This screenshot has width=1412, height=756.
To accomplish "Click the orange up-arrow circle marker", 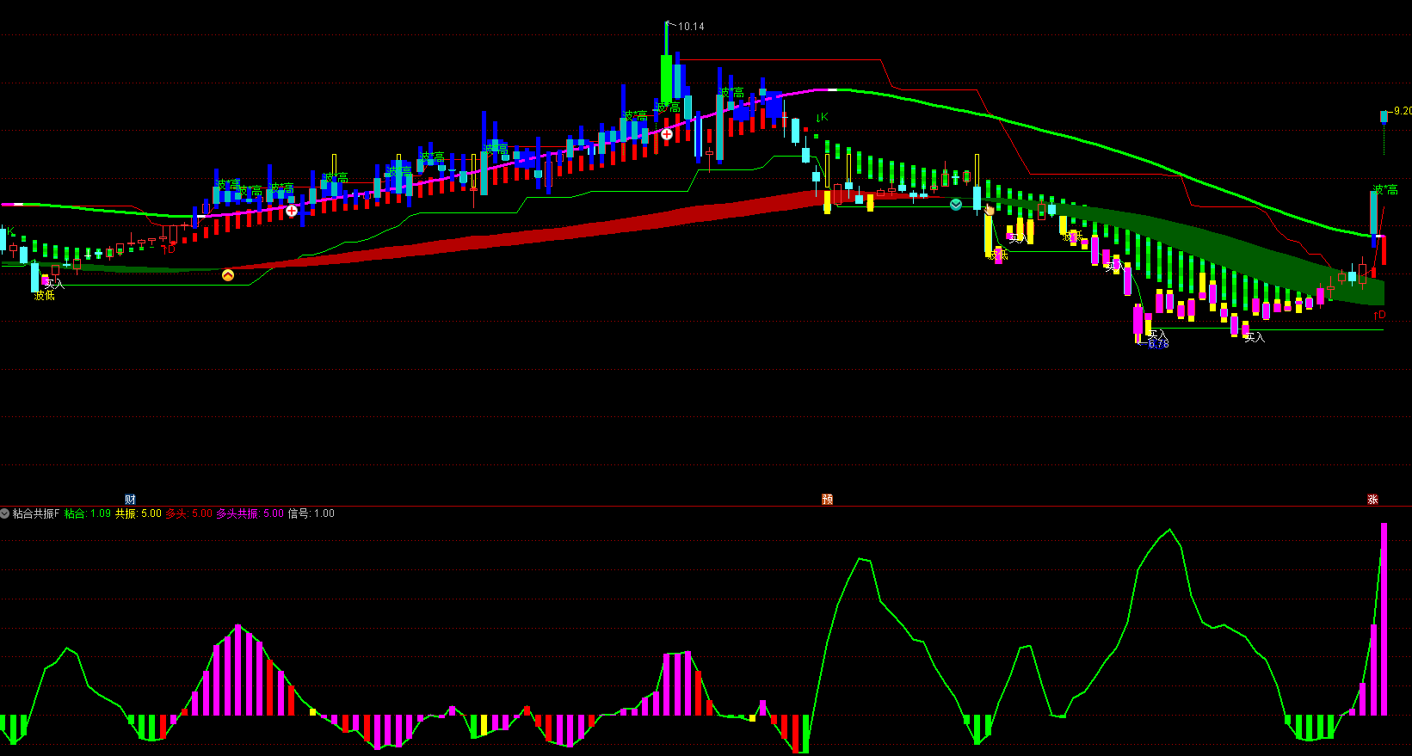I will (x=228, y=275).
